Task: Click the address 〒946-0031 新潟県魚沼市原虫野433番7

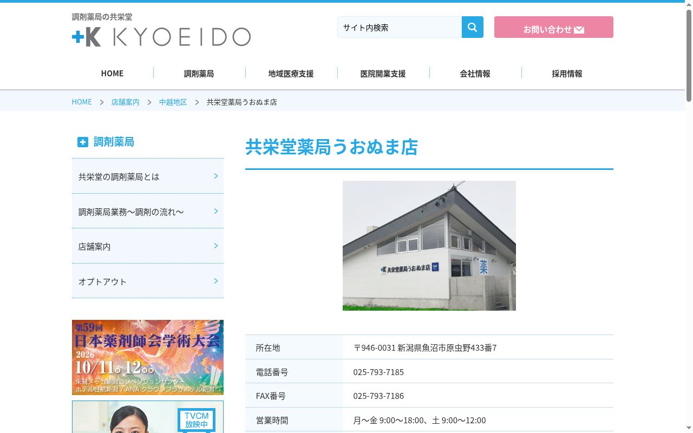Action: 425,347
